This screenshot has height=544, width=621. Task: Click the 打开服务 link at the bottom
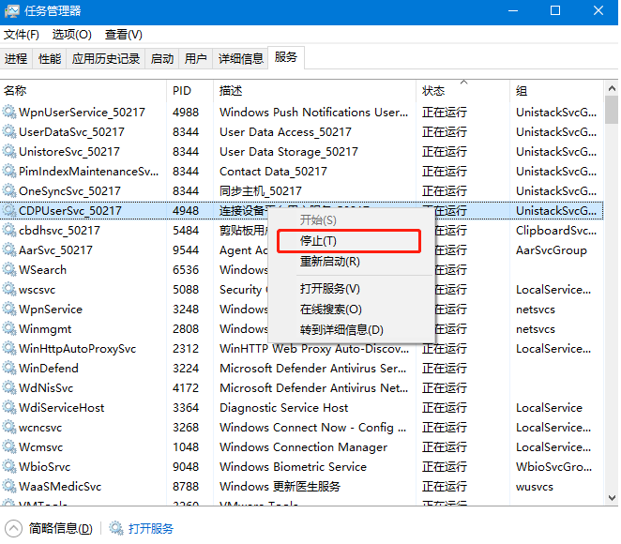[151, 528]
